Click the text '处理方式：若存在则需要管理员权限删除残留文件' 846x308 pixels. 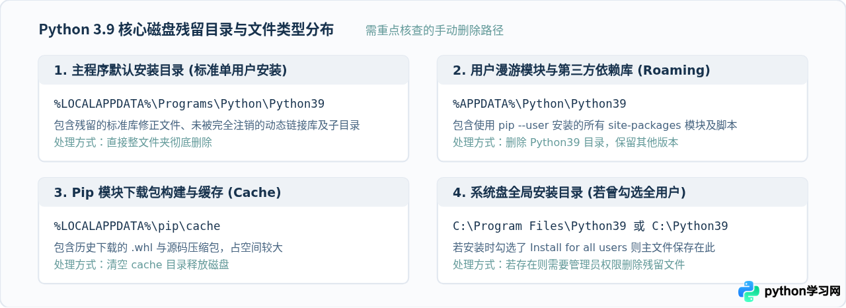[568, 264]
